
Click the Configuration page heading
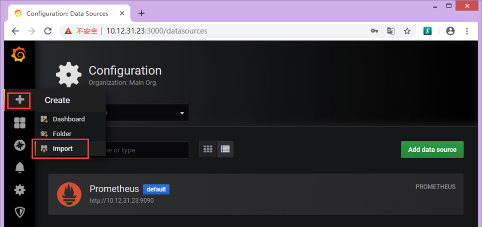point(125,70)
